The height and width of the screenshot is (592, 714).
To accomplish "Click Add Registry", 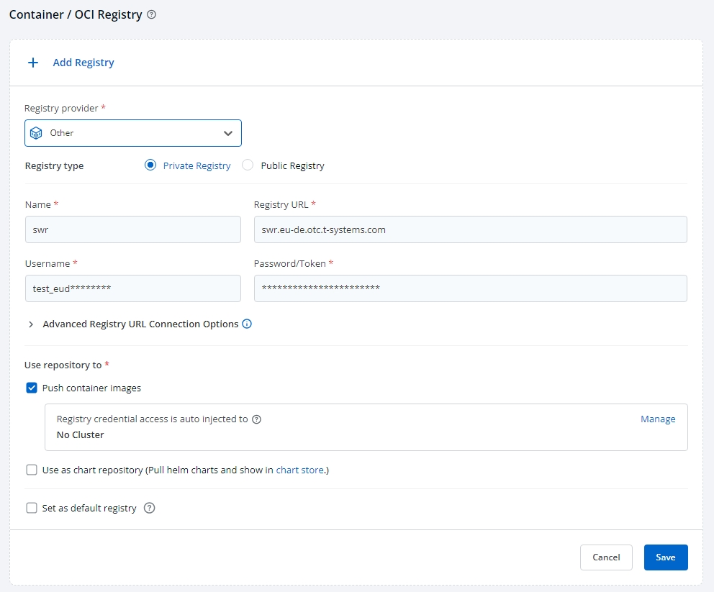I will [x=83, y=63].
